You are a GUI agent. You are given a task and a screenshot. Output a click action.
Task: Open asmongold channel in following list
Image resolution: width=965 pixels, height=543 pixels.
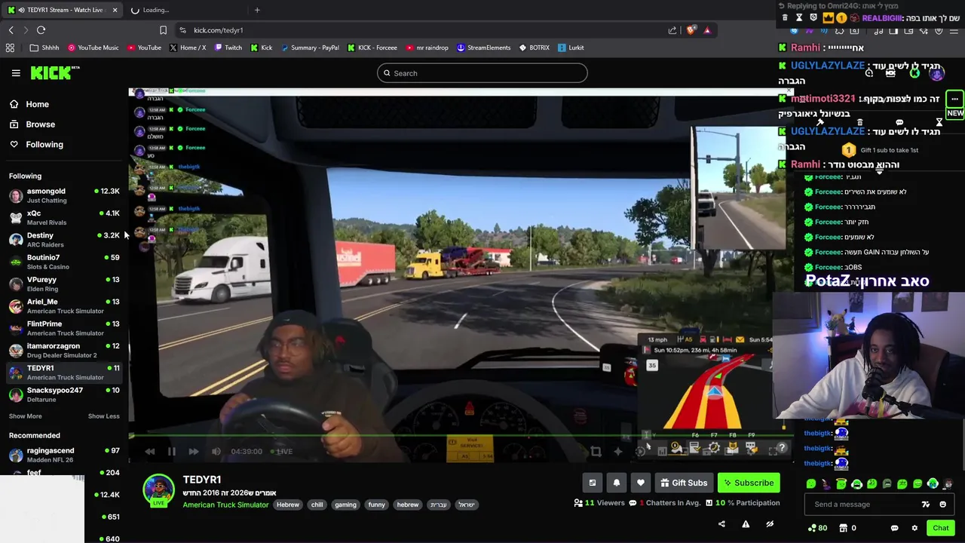coord(64,195)
